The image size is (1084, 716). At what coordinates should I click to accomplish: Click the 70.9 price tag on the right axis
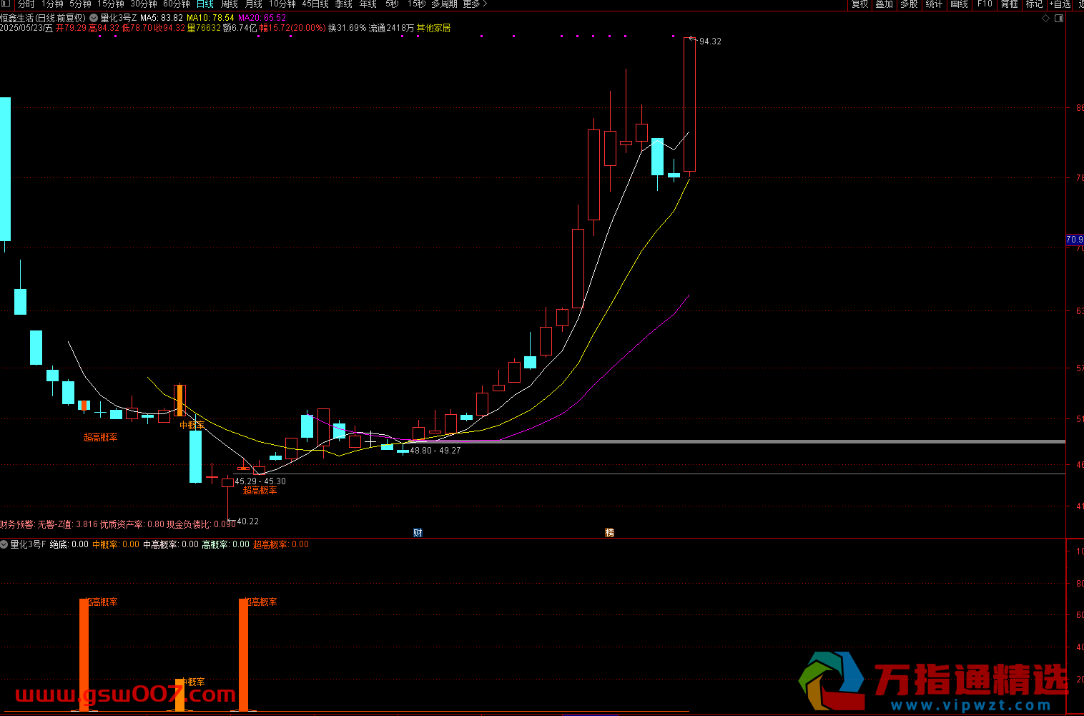click(1074, 240)
